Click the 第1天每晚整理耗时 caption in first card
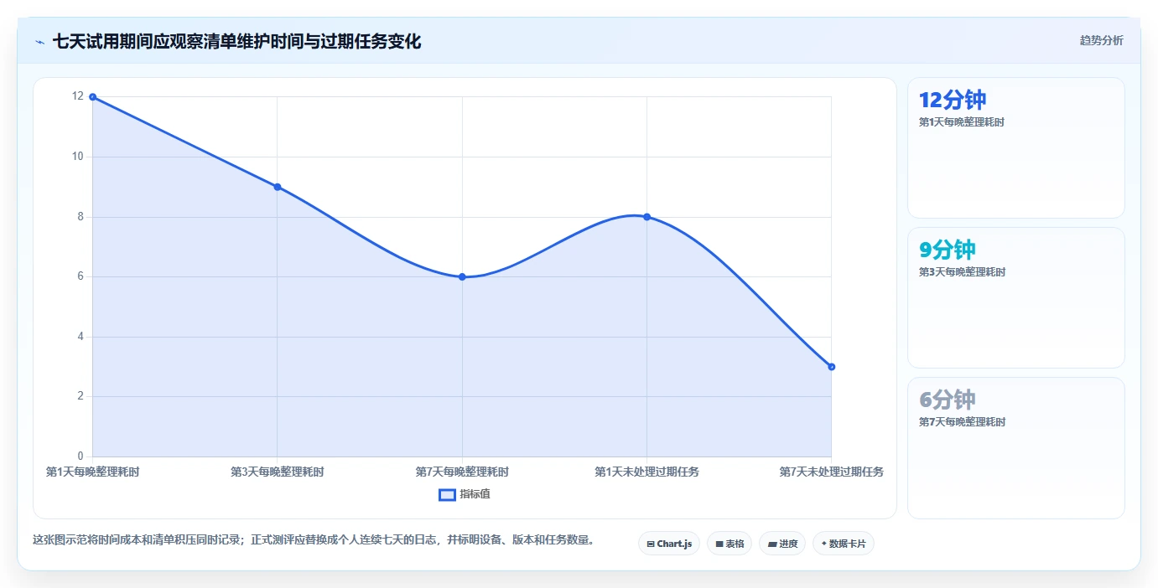This screenshot has width=1158, height=588. pos(962,122)
